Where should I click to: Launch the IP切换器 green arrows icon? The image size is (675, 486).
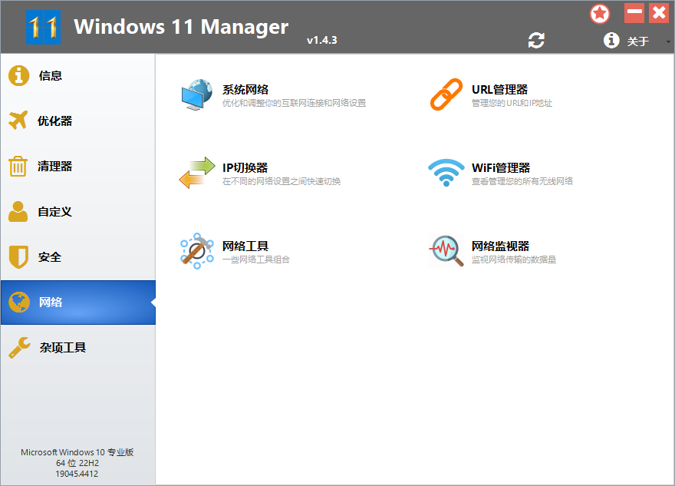pyautogui.click(x=196, y=172)
